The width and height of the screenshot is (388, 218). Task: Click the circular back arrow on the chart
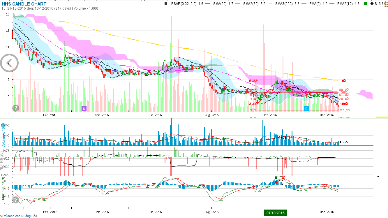point(10,63)
